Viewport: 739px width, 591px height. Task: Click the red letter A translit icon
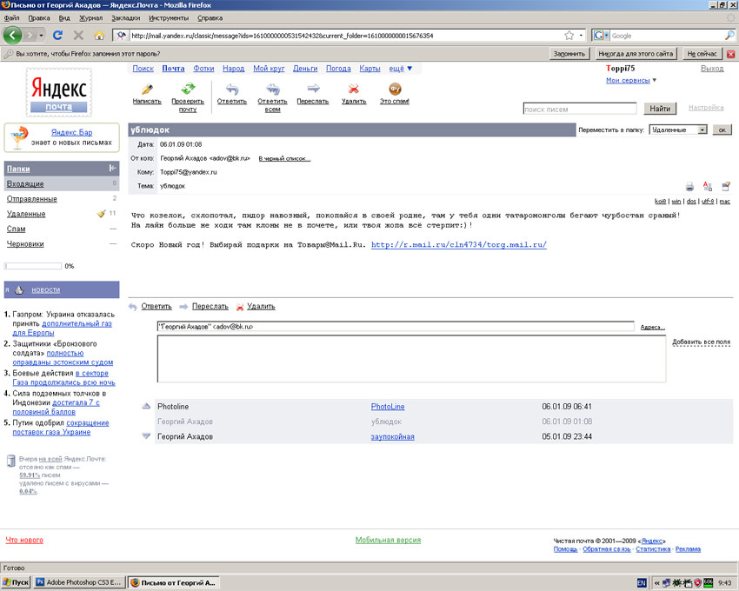(x=708, y=186)
